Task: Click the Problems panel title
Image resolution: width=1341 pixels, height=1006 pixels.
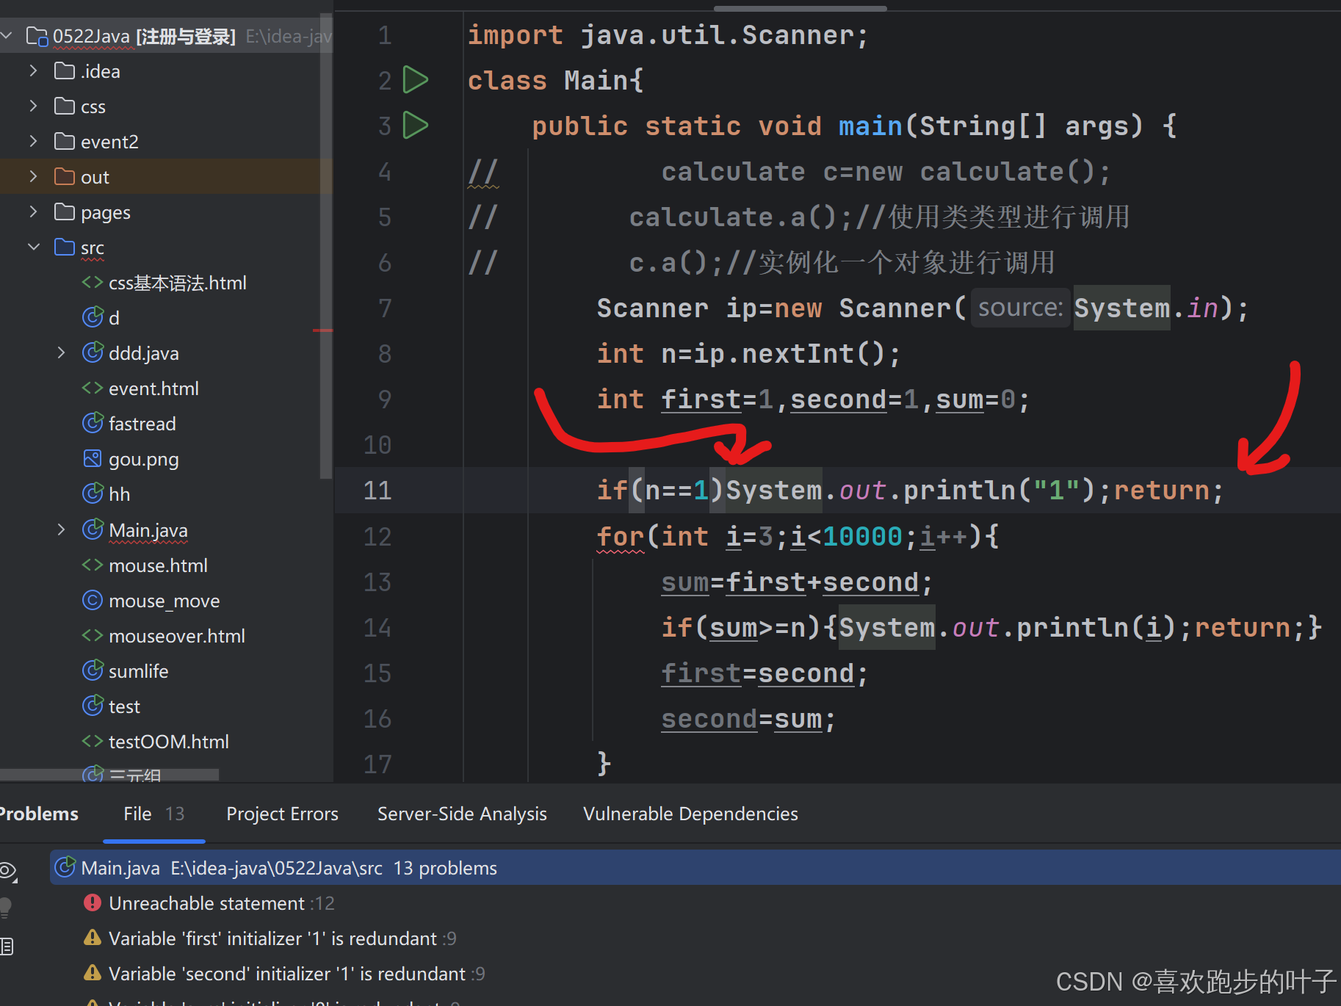Action: pyautogui.click(x=39, y=814)
